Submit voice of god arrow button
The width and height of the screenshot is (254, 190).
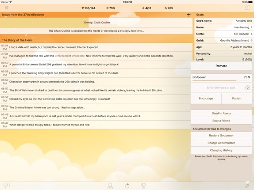(x=247, y=87)
